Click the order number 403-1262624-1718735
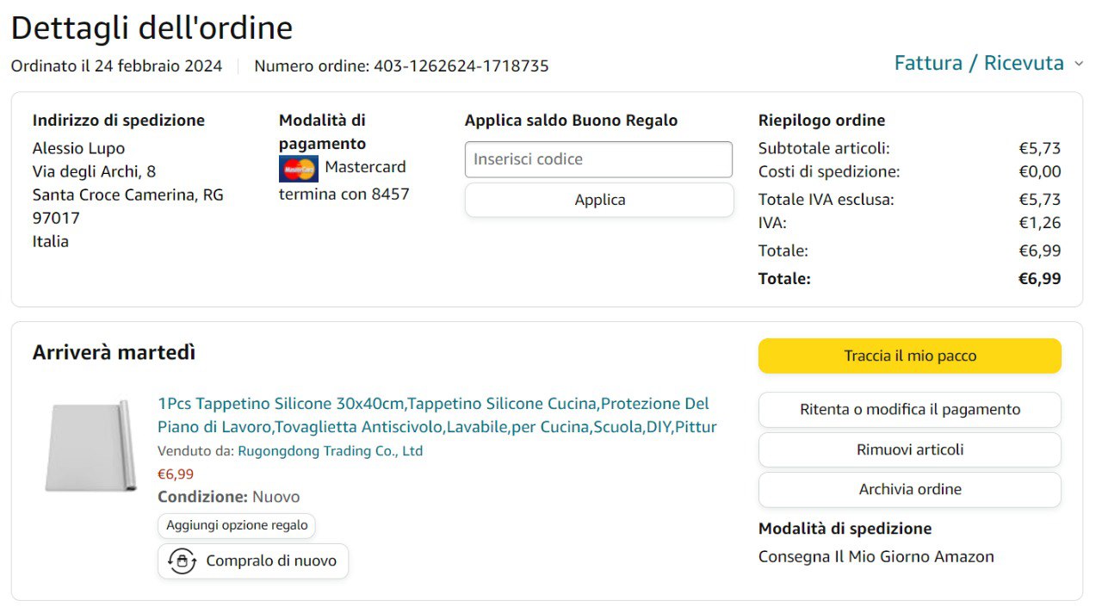This screenshot has width=1102, height=607. coord(461,65)
